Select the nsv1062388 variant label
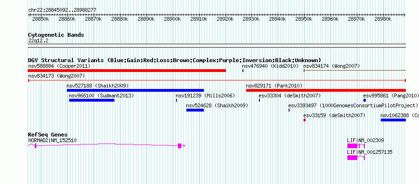Screen dimensions: 419x184 pyautogui.click(x=400, y=115)
